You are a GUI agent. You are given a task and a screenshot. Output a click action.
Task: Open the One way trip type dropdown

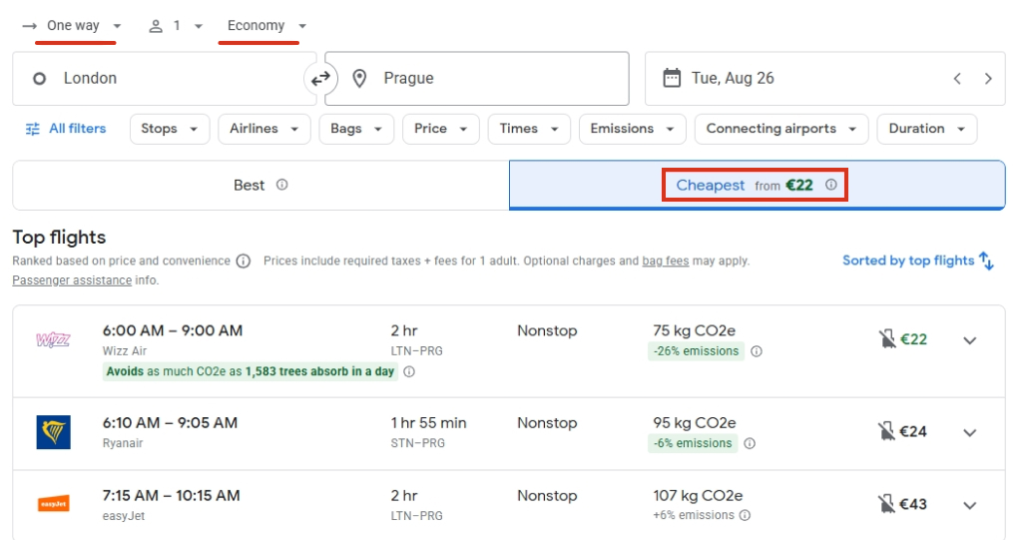tap(73, 26)
